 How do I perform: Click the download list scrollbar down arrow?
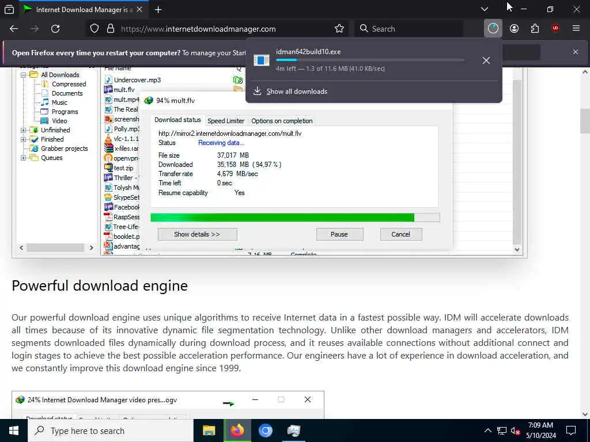point(517,249)
